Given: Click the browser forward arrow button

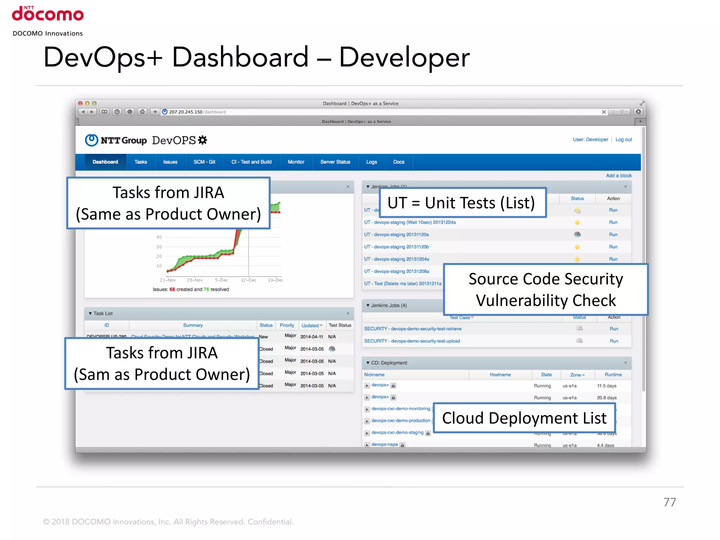Looking at the screenshot, I should point(92,112).
